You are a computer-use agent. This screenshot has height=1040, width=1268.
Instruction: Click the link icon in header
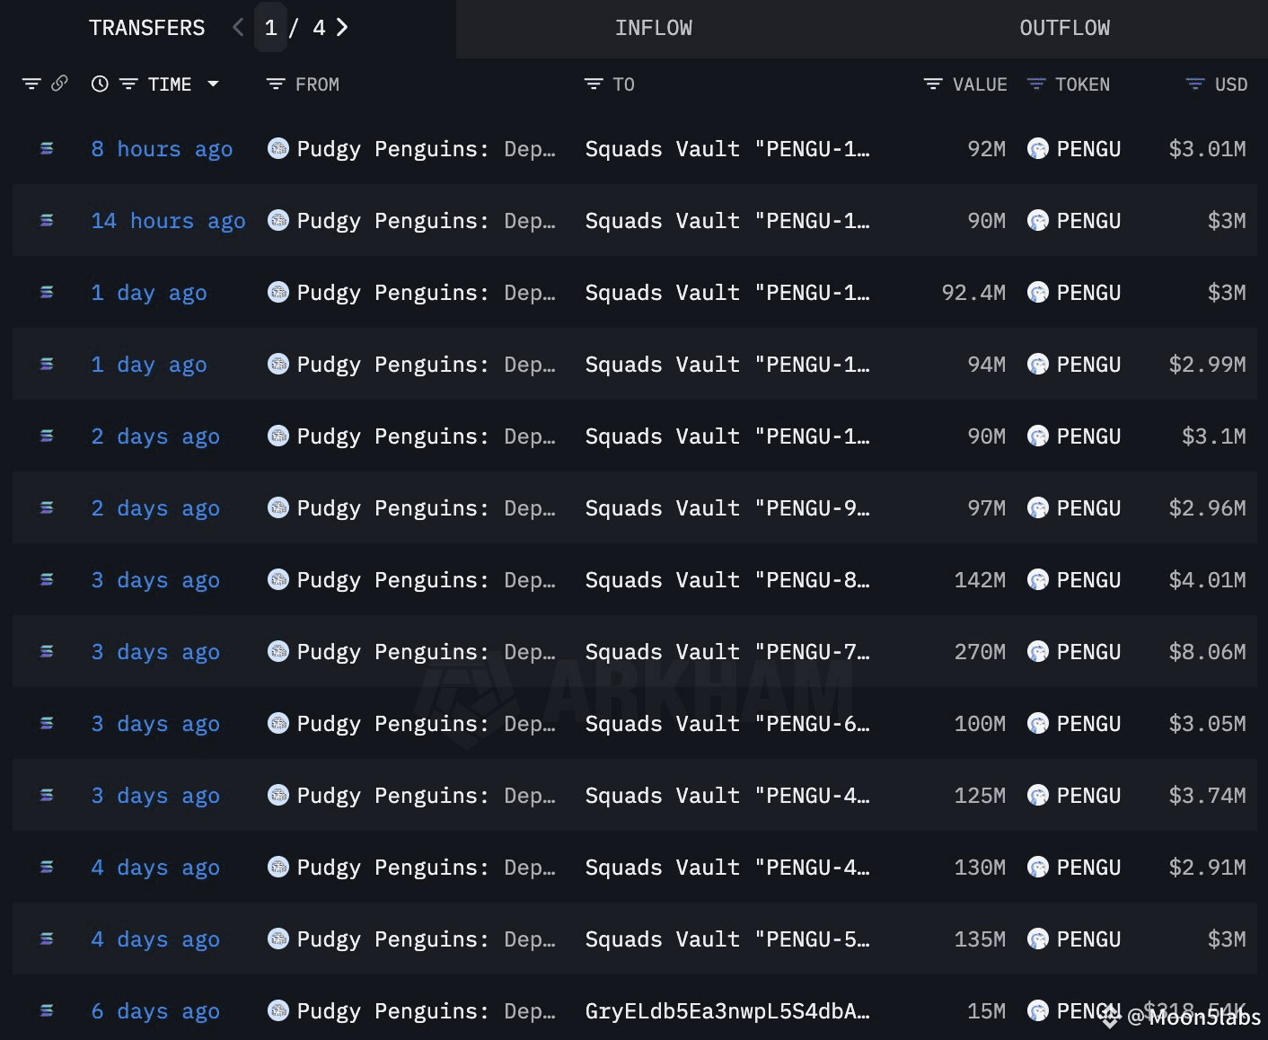[x=59, y=84]
